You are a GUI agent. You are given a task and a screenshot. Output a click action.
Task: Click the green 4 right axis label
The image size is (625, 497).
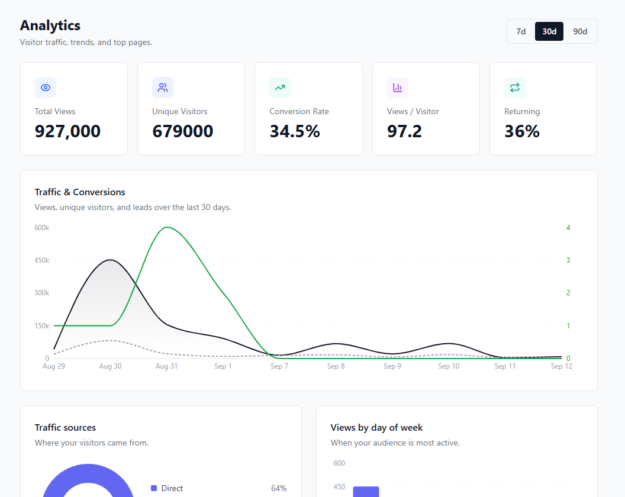coord(568,228)
